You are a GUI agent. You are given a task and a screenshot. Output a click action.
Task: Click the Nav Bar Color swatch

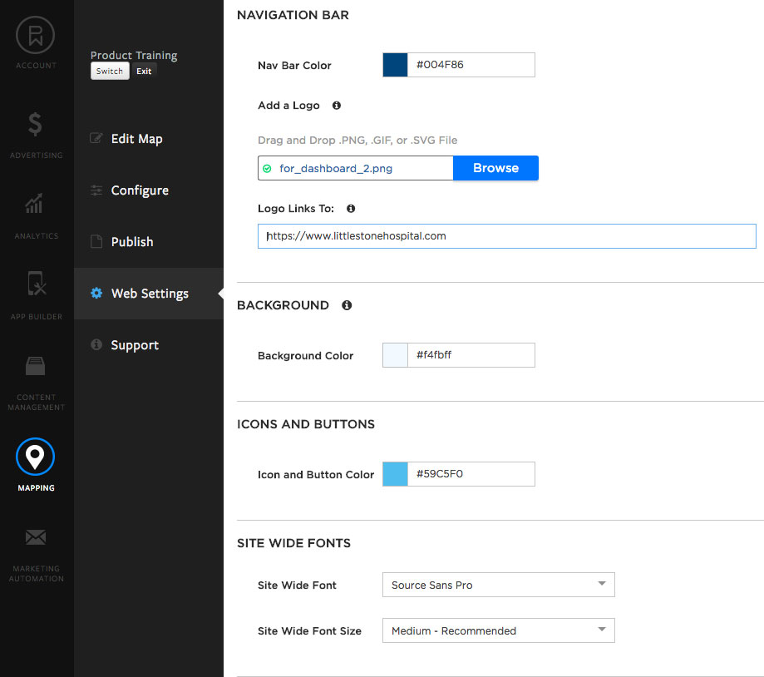[395, 65]
